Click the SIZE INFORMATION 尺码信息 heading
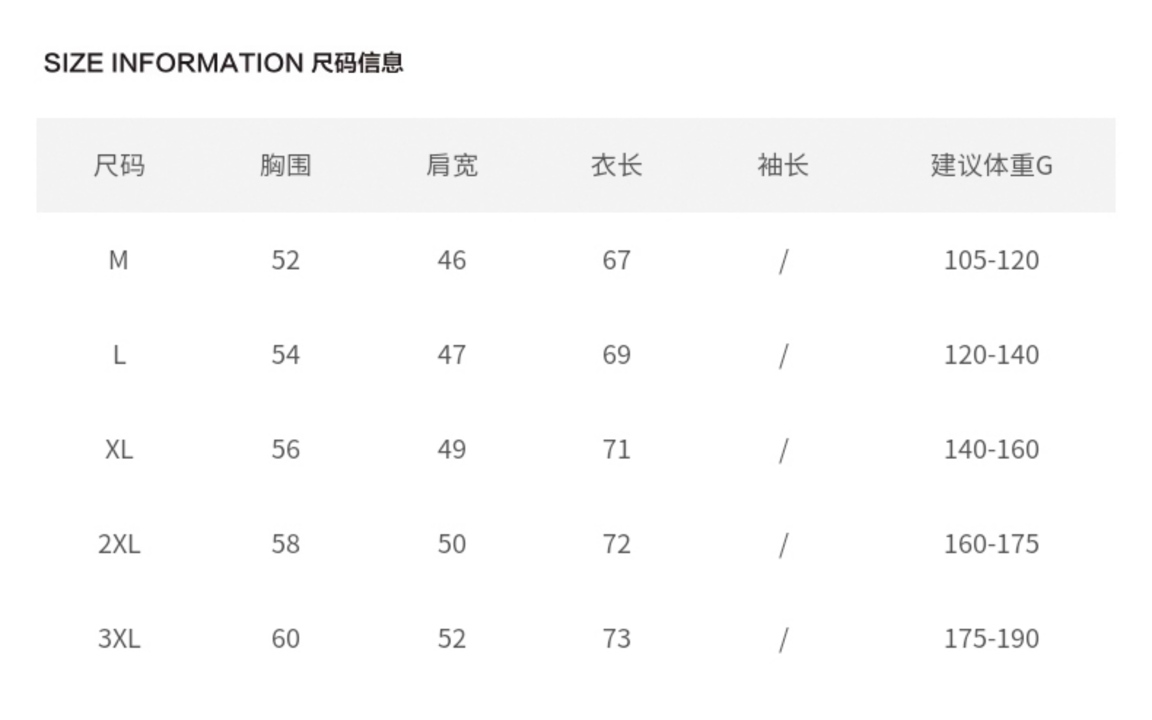 tap(223, 63)
